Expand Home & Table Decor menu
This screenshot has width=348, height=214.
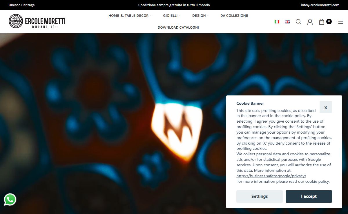130,16
